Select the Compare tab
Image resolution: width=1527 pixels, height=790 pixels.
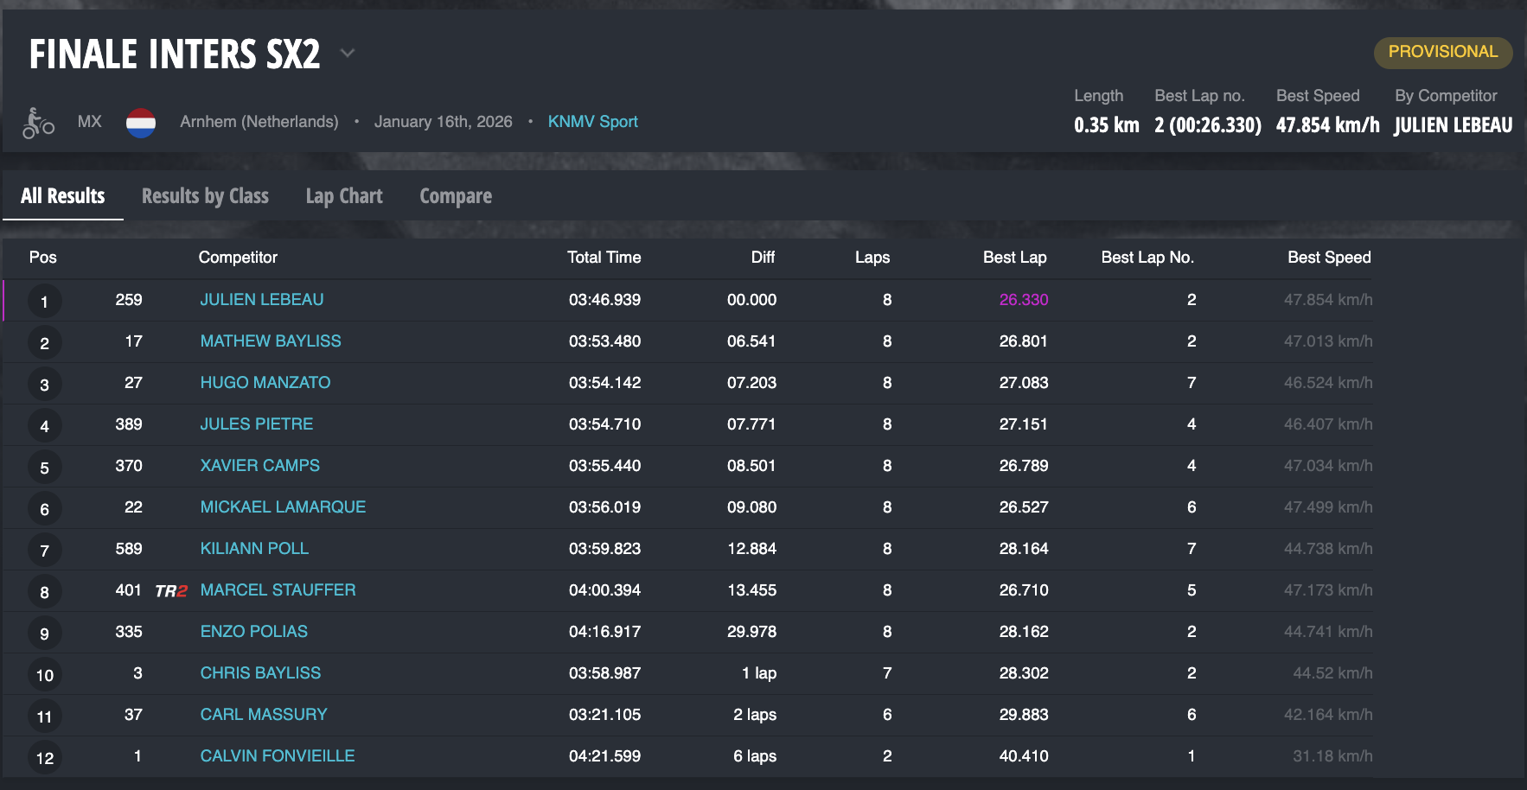[456, 196]
